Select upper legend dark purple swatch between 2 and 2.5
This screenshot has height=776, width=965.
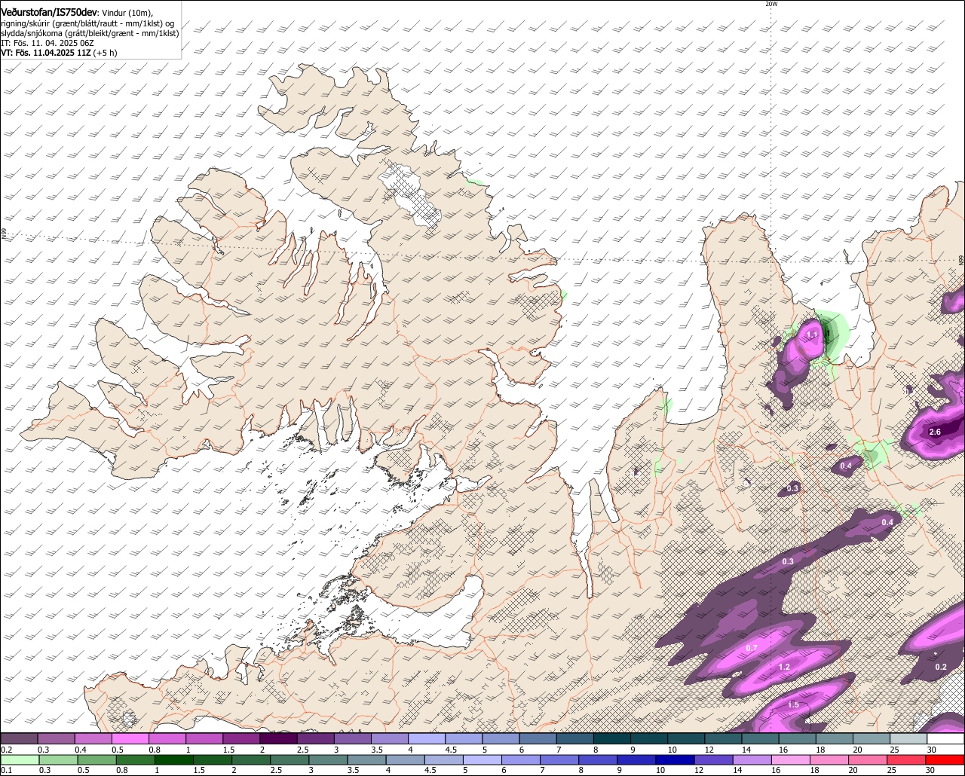point(278,738)
